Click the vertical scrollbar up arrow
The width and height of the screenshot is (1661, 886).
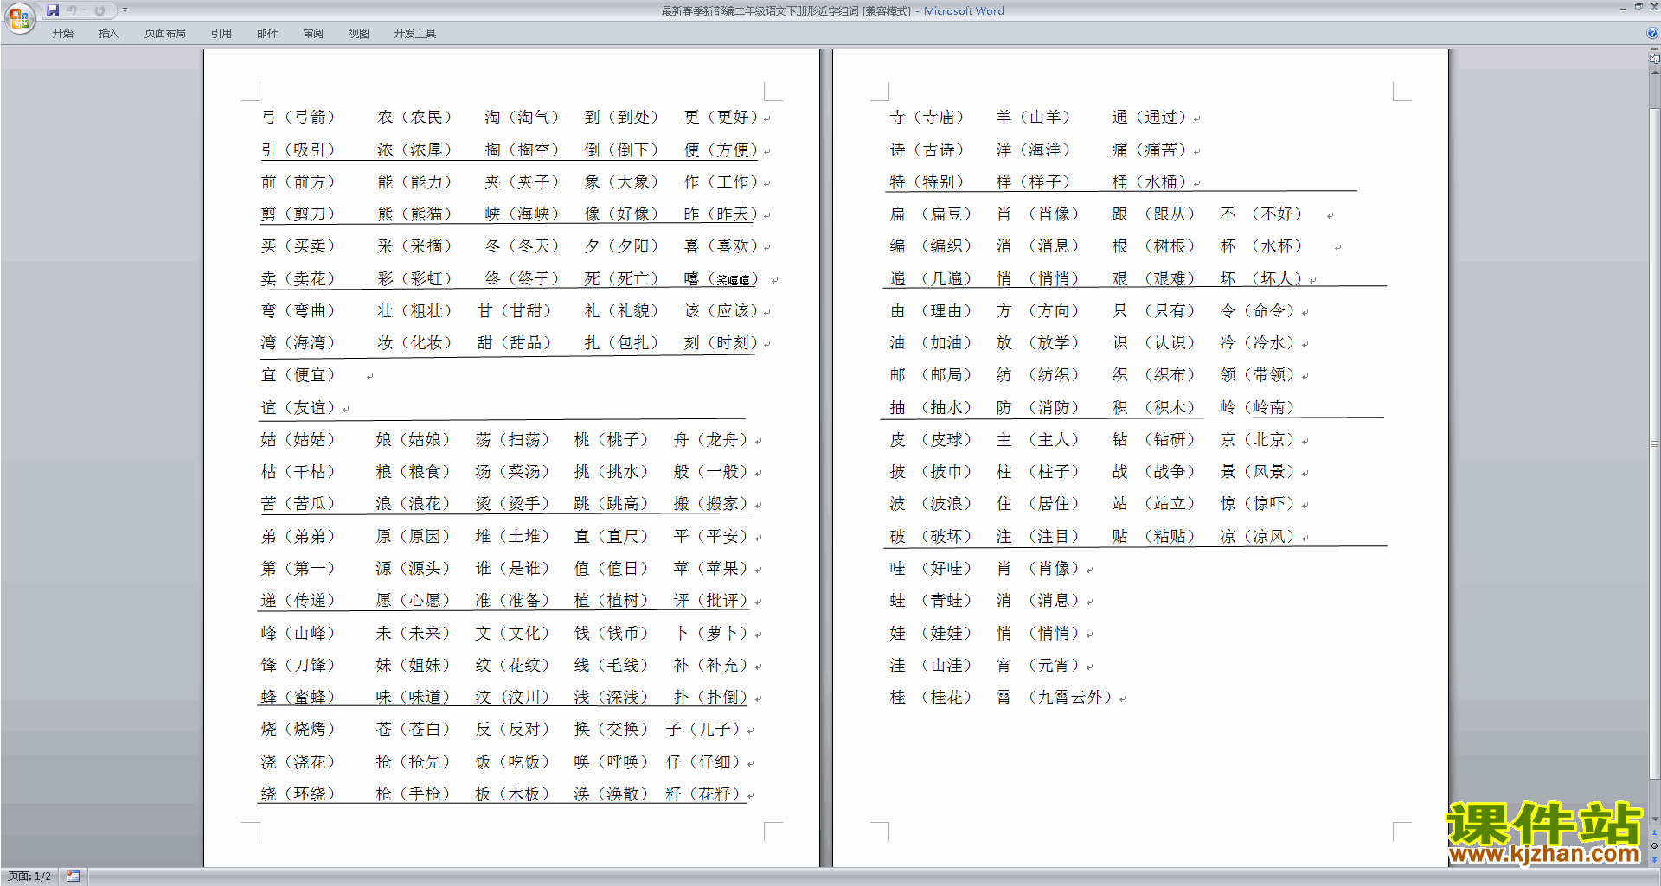1654,72
